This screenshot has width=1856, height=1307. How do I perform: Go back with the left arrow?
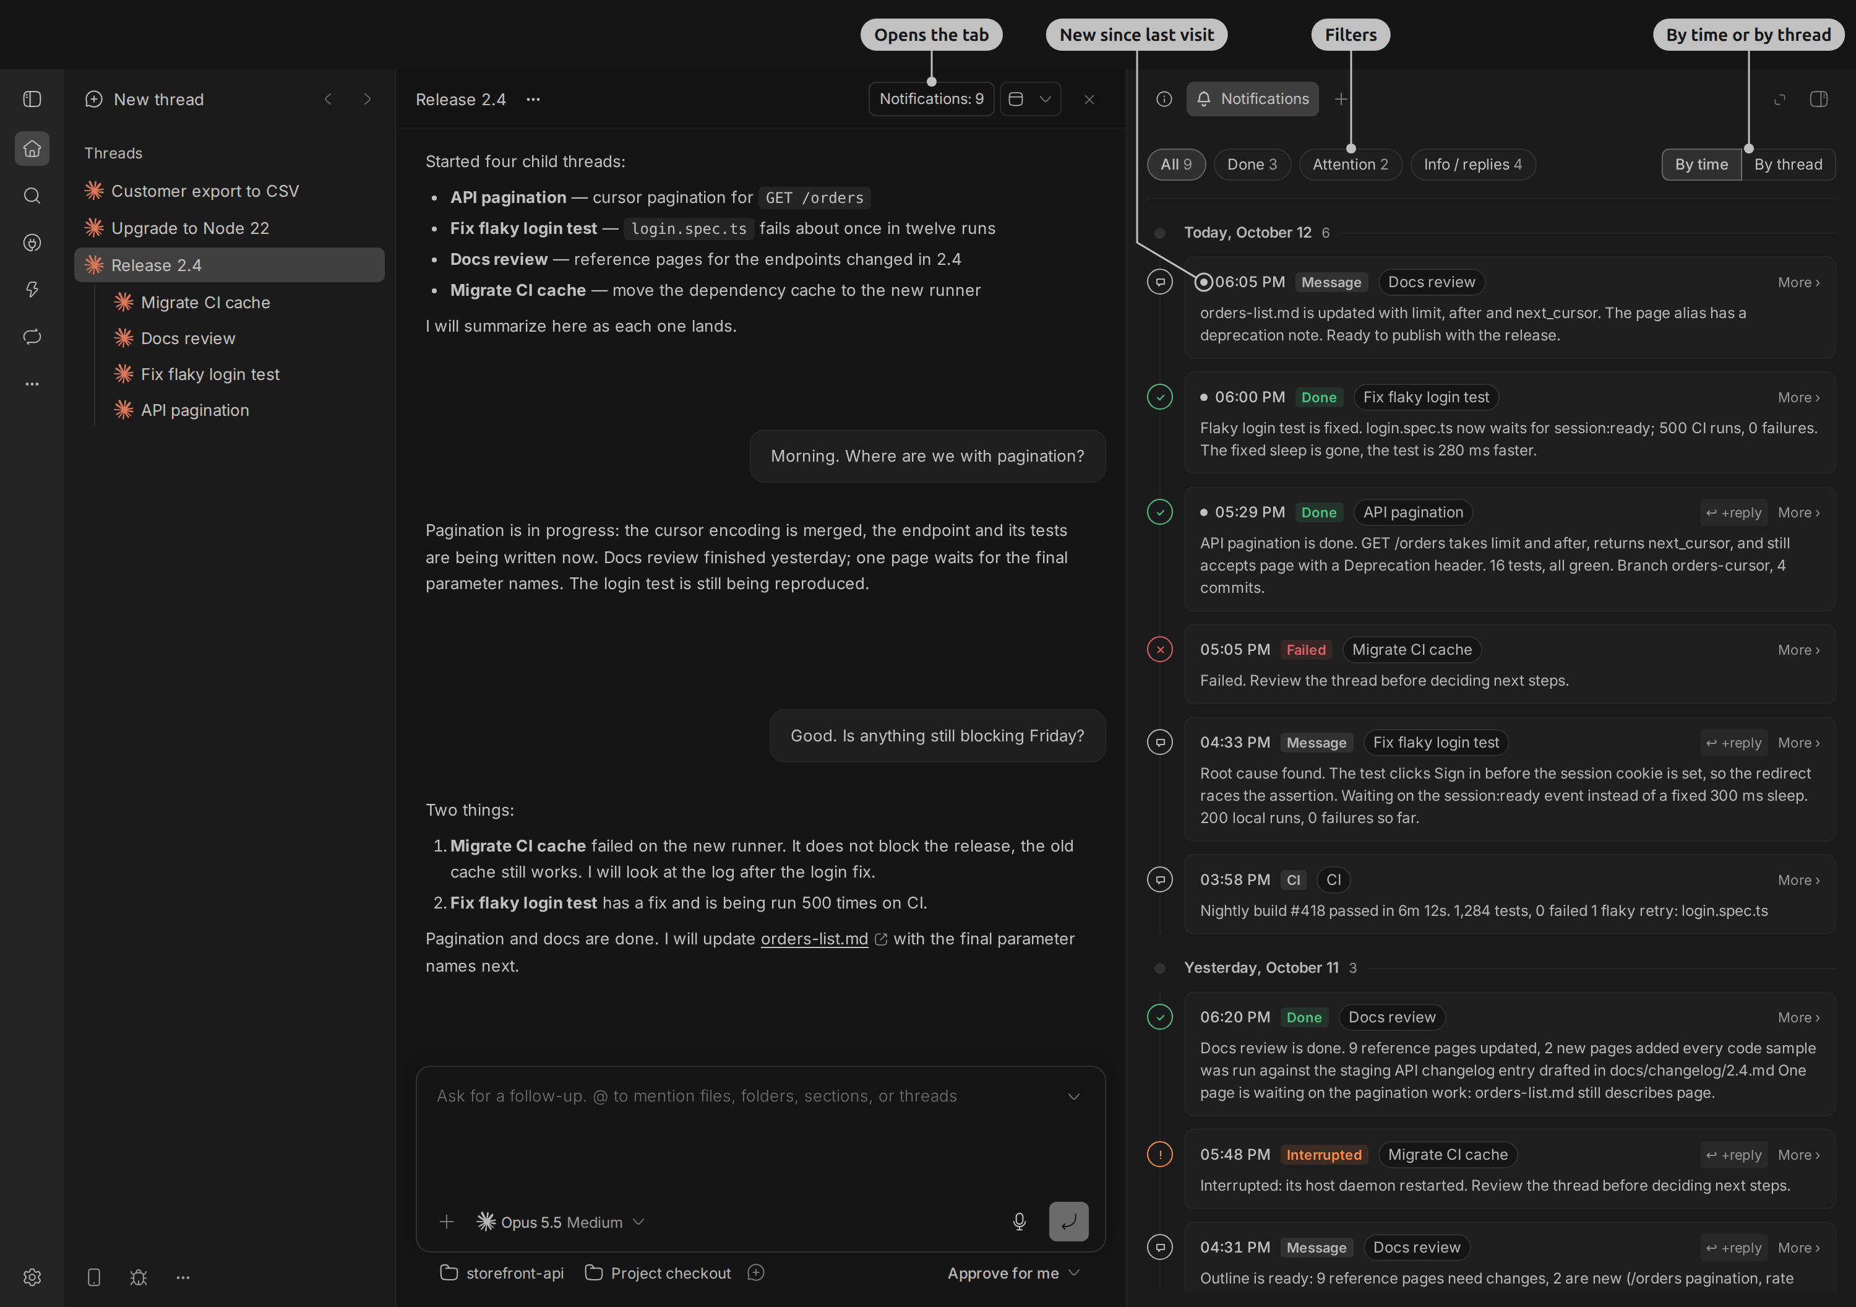click(328, 98)
